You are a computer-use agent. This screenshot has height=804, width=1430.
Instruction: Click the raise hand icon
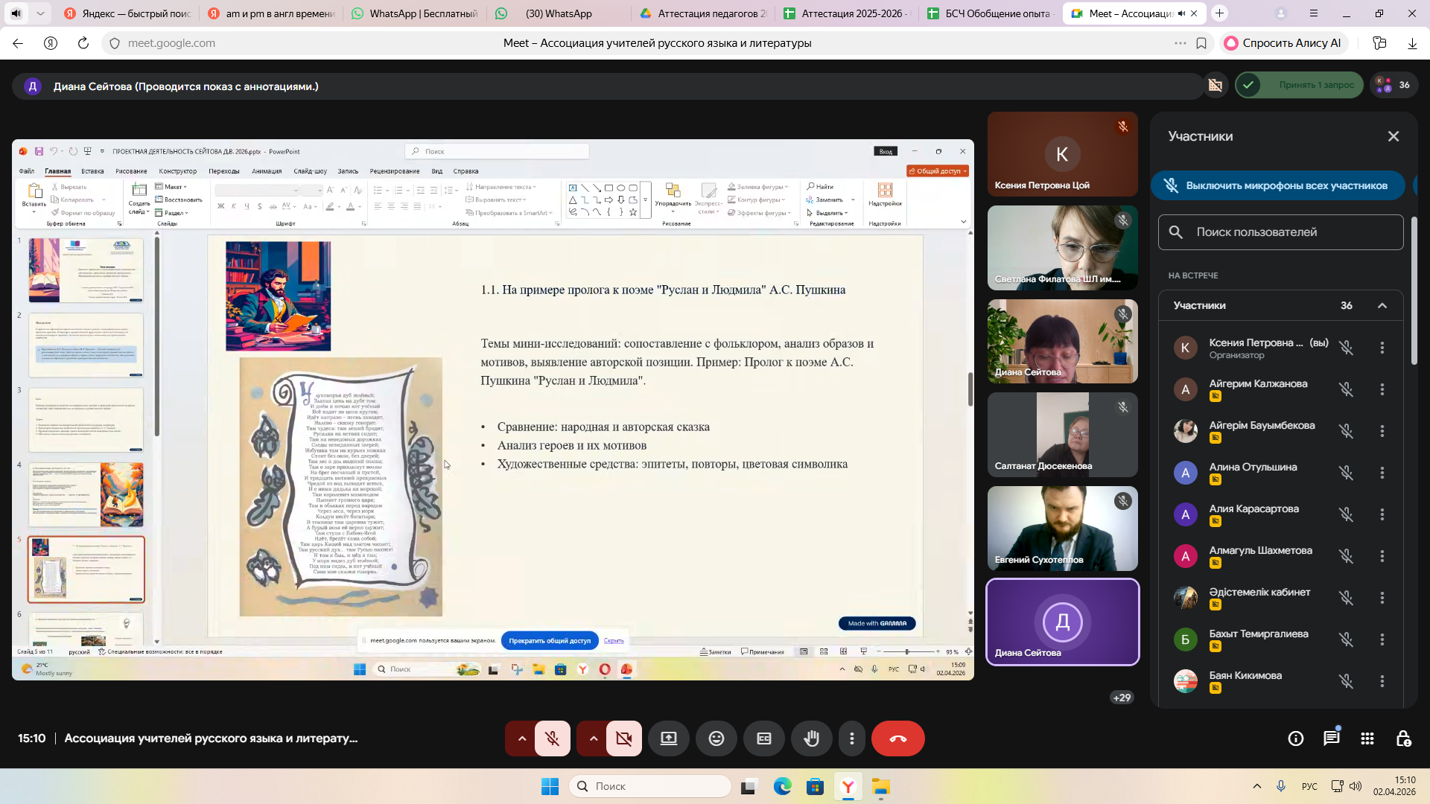tap(811, 738)
